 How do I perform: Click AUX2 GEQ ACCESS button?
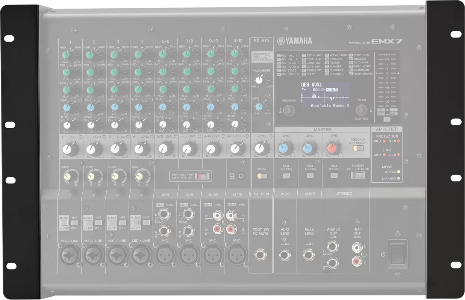pyautogui.click(x=310, y=175)
